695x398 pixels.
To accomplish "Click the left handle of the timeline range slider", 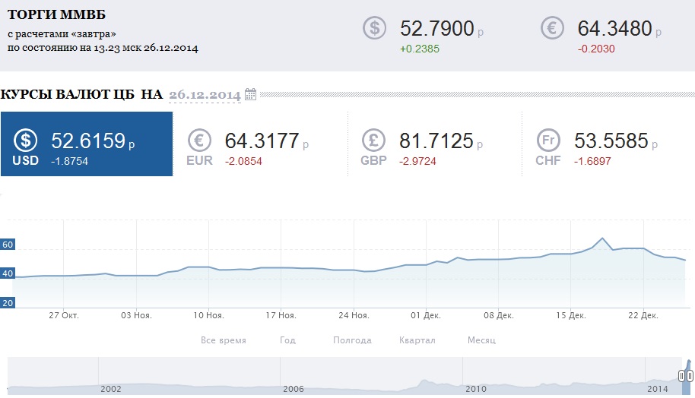I will coord(682,376).
